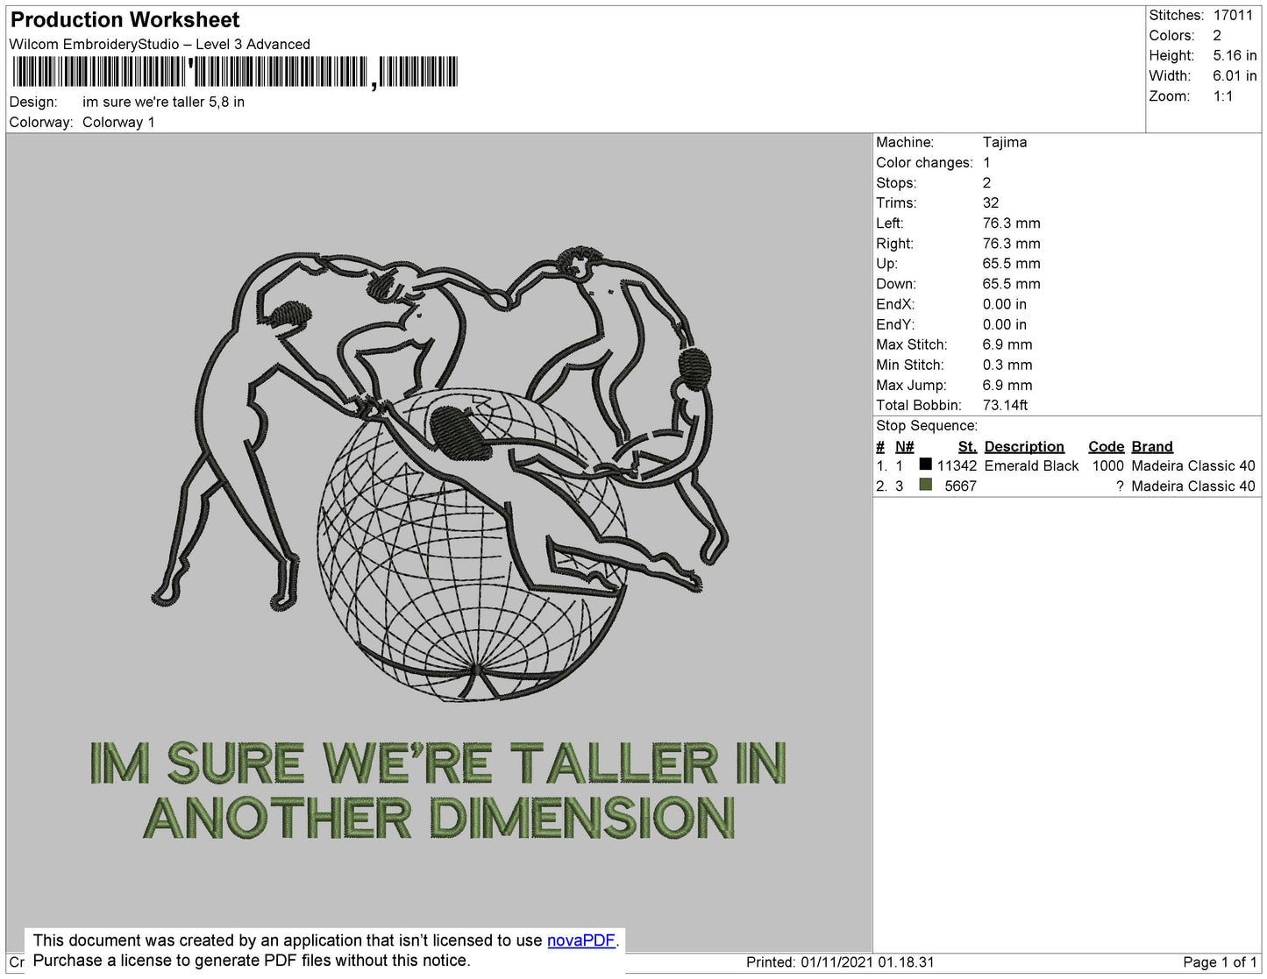Click the 'Printed: 01/11/2021 01.18.31' footer text
This screenshot has width=1267, height=979.
click(840, 962)
